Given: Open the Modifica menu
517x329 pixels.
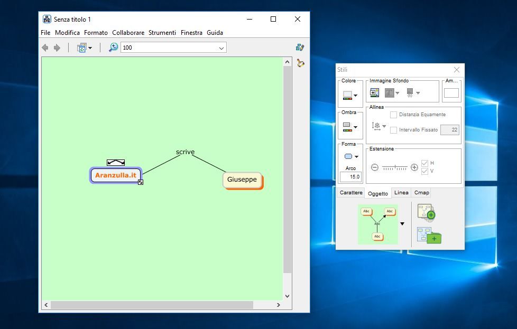Looking at the screenshot, I should [x=67, y=33].
